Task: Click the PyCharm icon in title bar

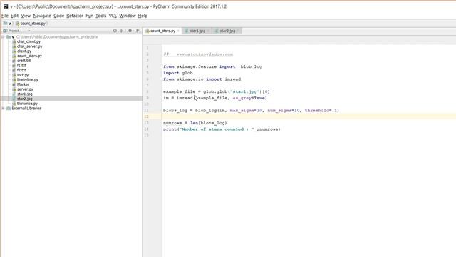Action: (6, 6)
